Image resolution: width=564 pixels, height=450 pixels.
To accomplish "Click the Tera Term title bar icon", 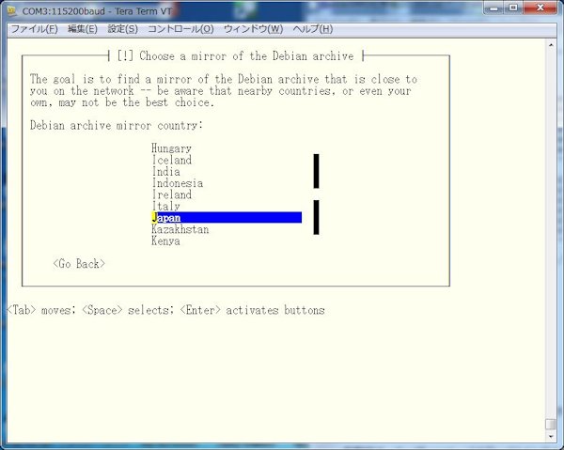I will (12, 10).
